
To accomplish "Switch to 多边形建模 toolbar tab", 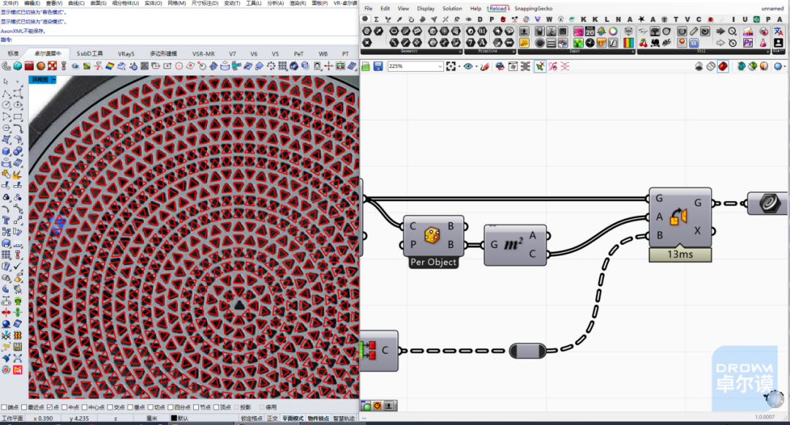I will [x=163, y=53].
